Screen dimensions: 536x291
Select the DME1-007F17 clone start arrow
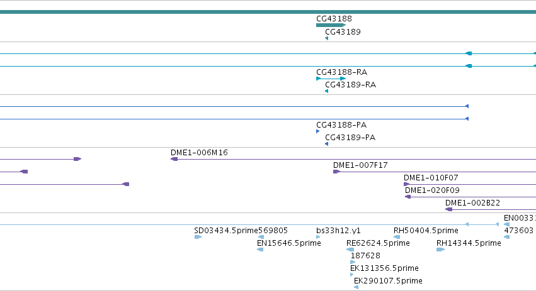click(x=337, y=172)
